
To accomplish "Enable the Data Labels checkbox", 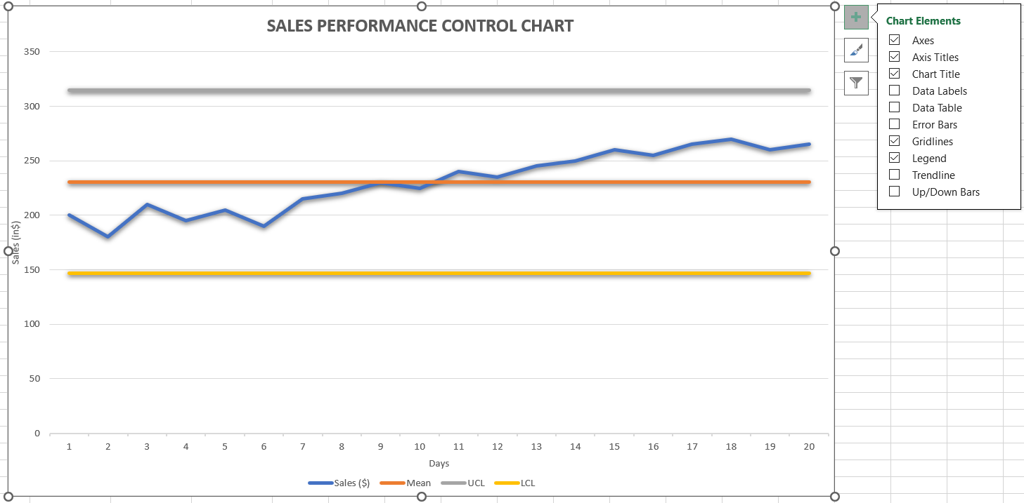I will click(x=895, y=90).
